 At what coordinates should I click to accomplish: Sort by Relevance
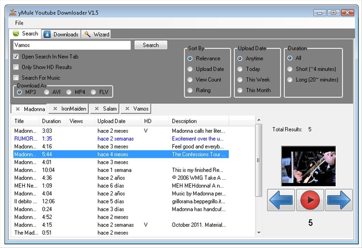(x=190, y=59)
